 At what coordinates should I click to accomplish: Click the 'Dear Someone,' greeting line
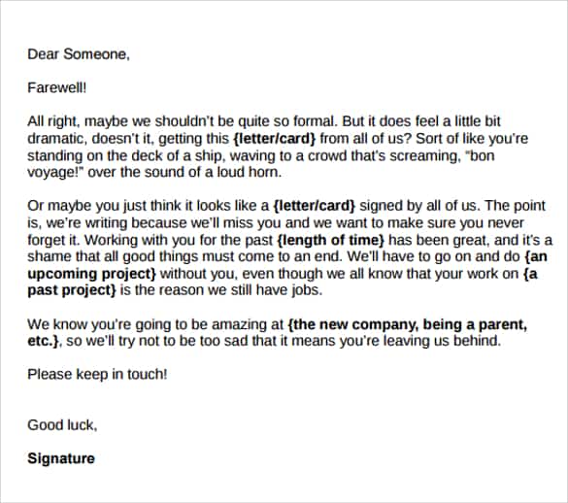(x=79, y=54)
